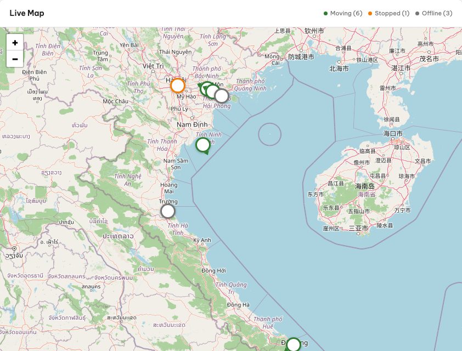The height and width of the screenshot is (351, 462).
Task: Click the 三亚市 city label
Action: pyautogui.click(x=358, y=228)
